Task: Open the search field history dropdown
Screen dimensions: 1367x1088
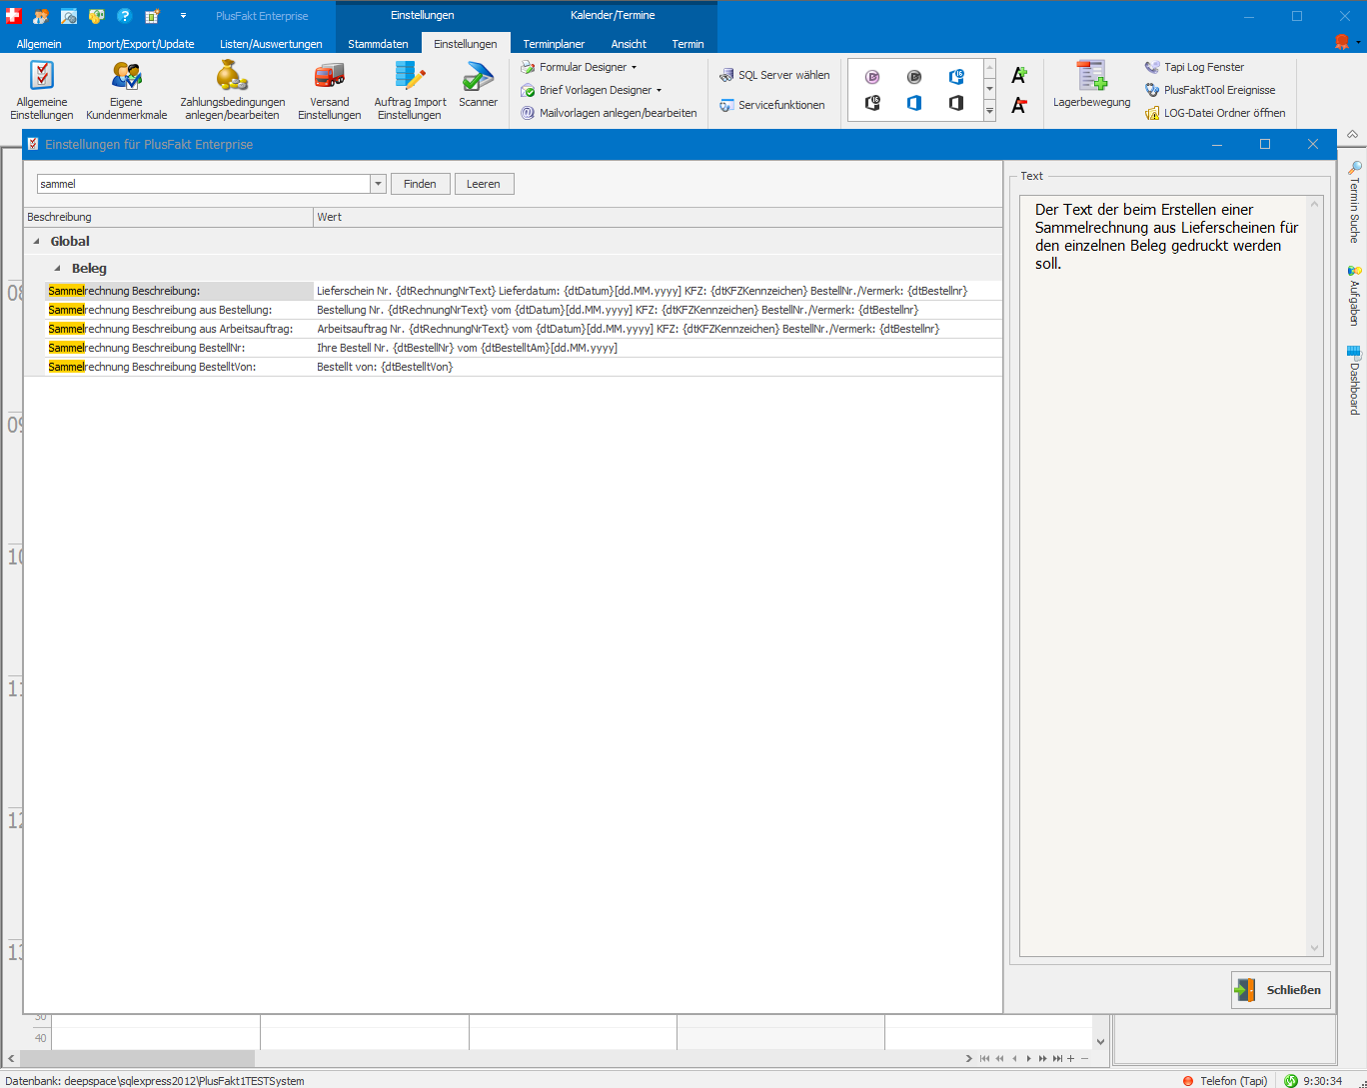Action: 378,184
